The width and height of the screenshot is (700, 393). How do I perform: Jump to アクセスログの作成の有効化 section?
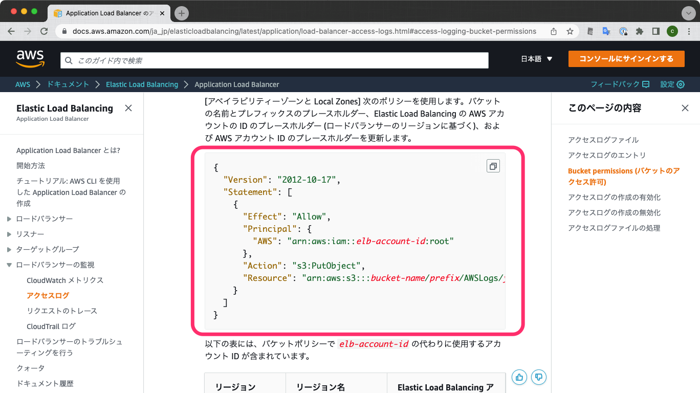click(x=614, y=198)
